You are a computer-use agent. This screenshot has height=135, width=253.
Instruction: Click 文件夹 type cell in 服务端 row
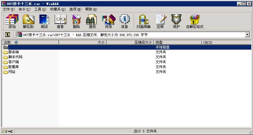point(161,52)
